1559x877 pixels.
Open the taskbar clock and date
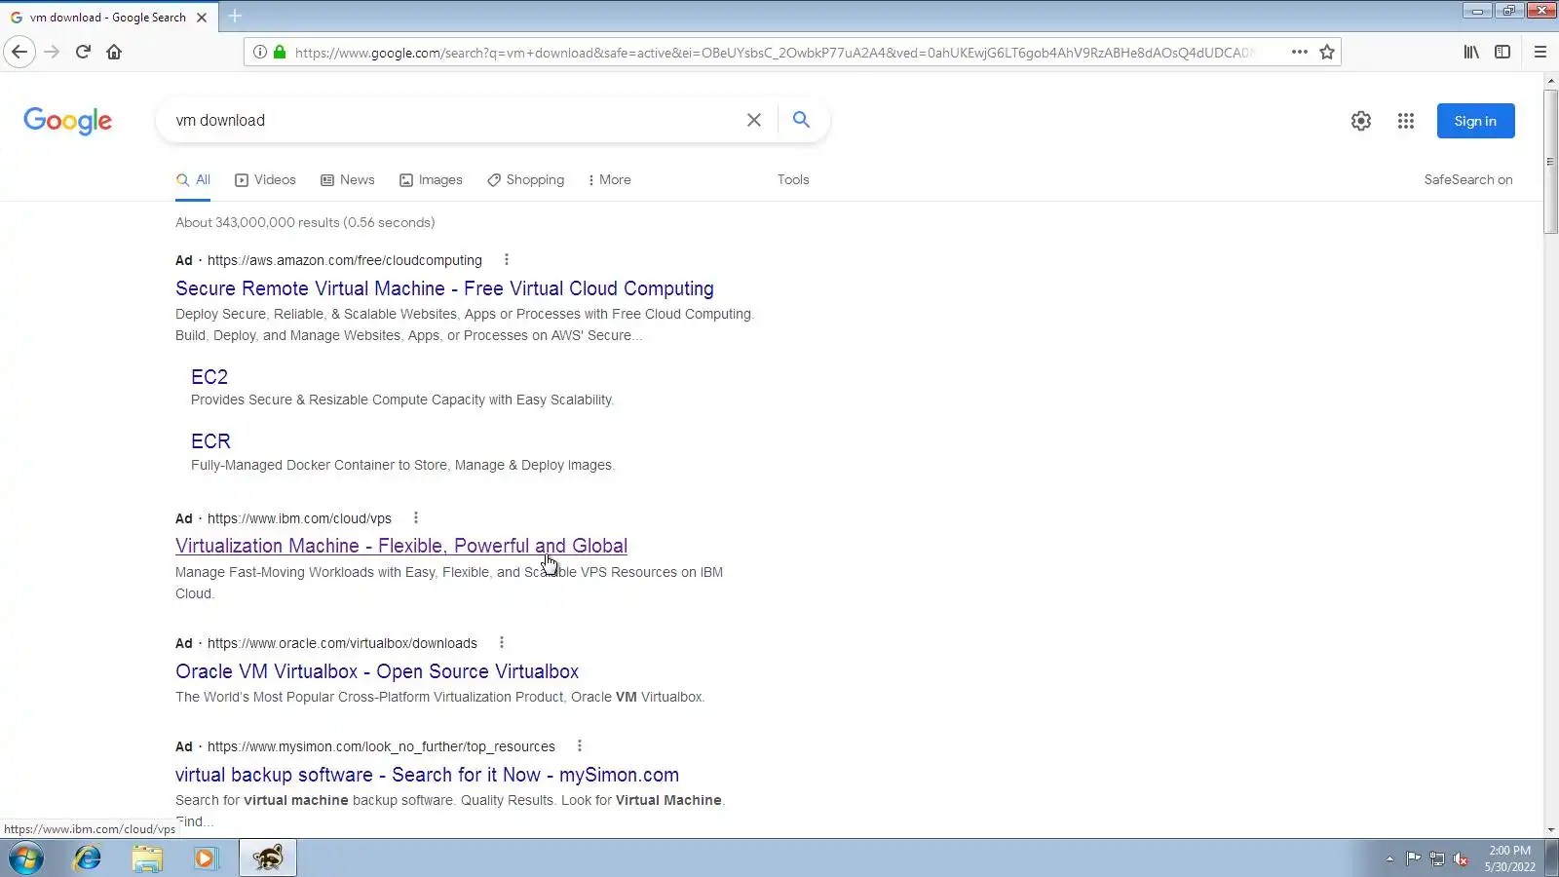[1509, 858]
